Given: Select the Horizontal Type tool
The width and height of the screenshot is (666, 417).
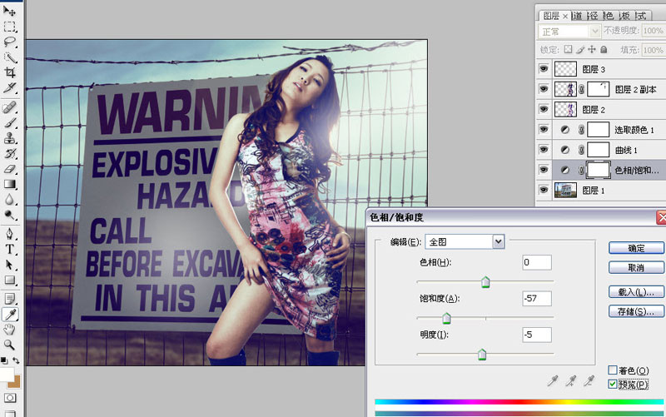Looking at the screenshot, I should pos(9,249).
